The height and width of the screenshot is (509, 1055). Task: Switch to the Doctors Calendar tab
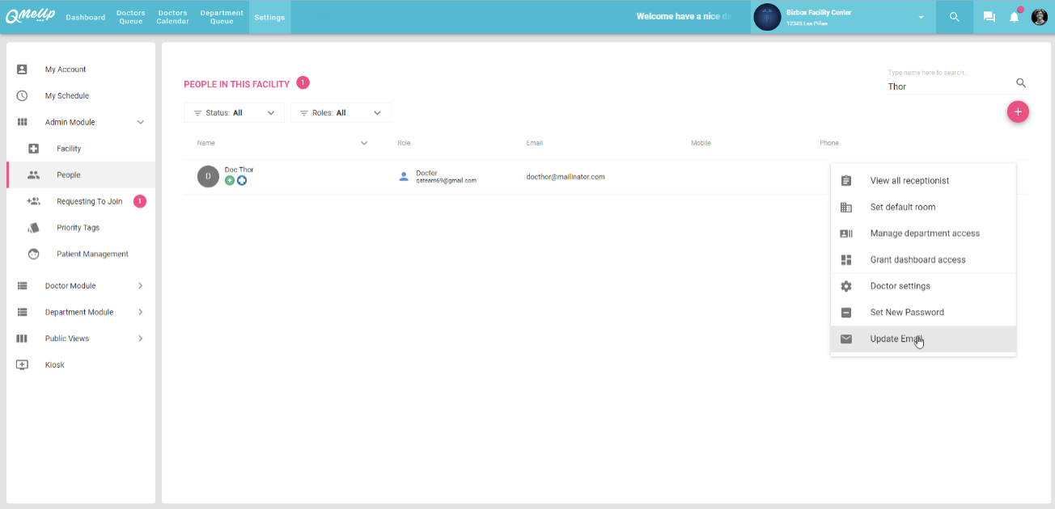[x=172, y=17]
